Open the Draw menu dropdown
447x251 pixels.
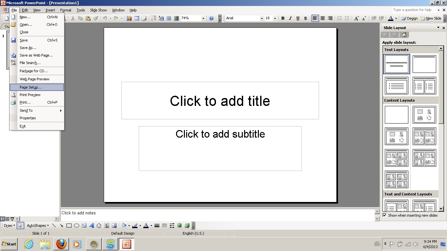point(9,226)
